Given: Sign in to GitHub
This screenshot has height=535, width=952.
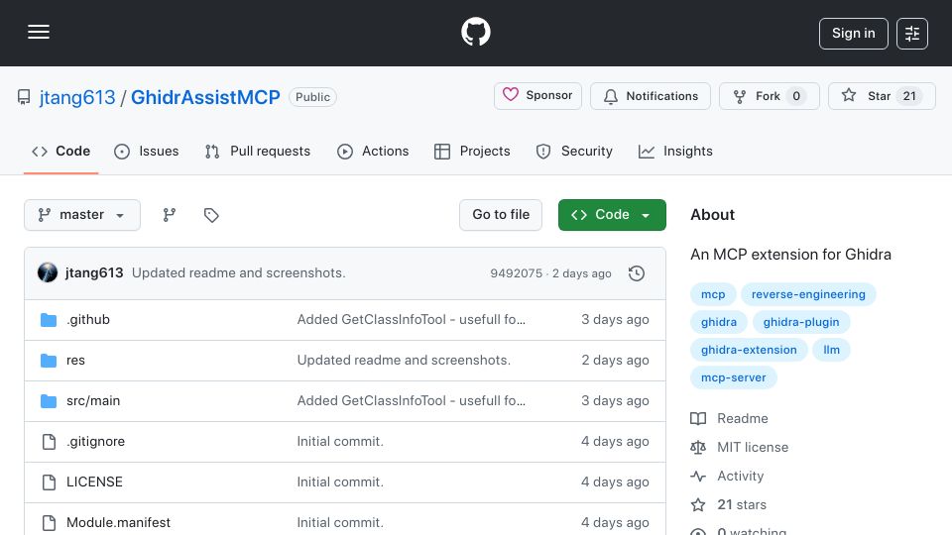Looking at the screenshot, I should point(853,34).
